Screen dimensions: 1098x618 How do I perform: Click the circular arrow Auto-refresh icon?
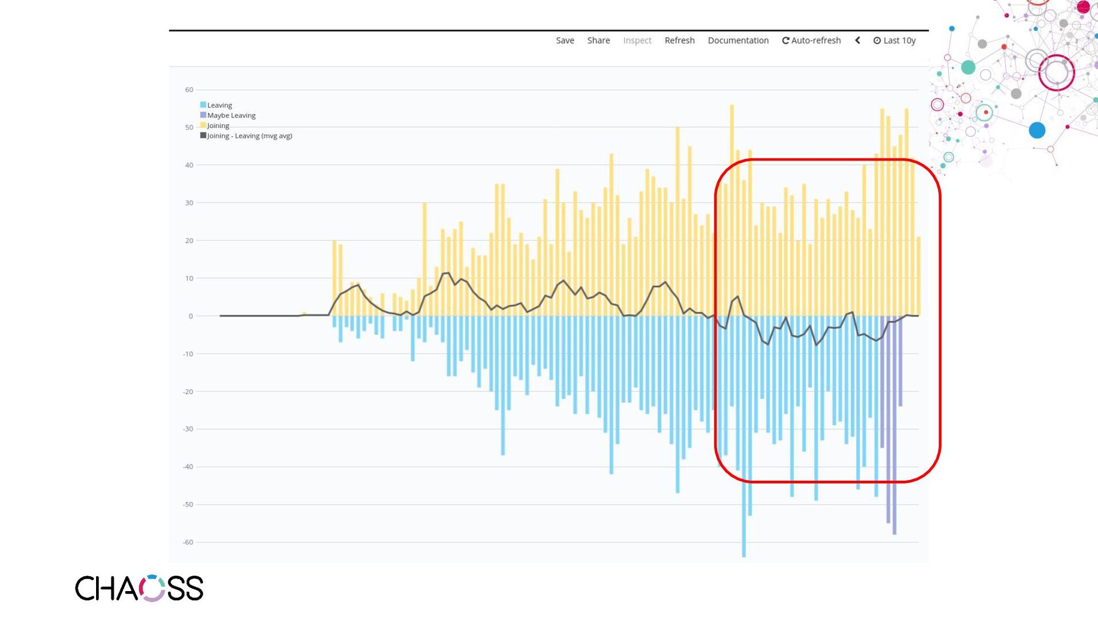click(x=785, y=41)
